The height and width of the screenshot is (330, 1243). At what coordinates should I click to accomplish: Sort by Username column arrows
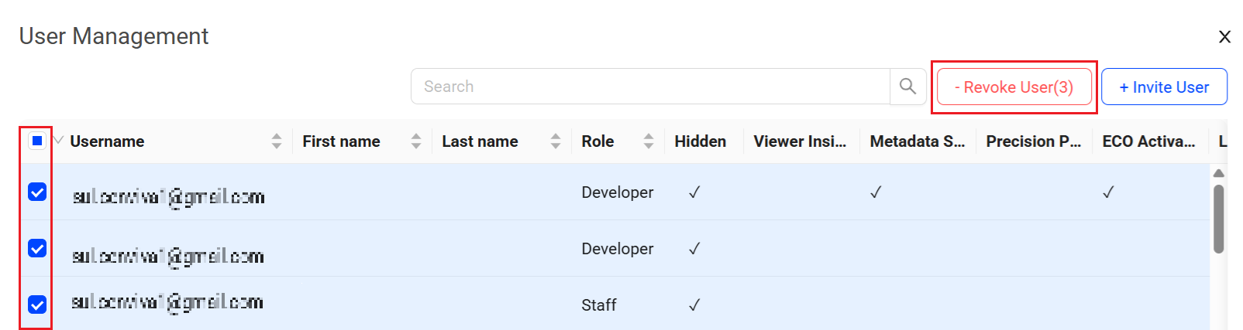tap(277, 141)
